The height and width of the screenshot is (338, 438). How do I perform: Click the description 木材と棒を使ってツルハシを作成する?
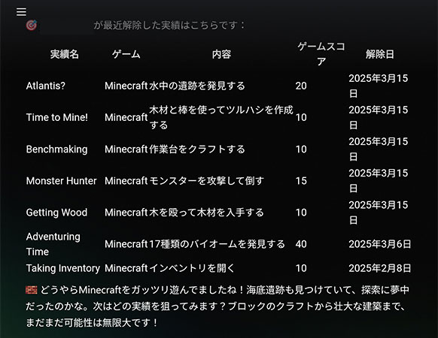pyautogui.click(x=221, y=117)
